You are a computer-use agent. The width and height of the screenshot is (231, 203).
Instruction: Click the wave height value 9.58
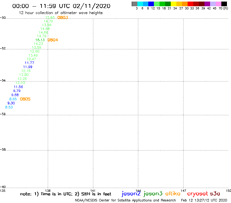[15, 95]
